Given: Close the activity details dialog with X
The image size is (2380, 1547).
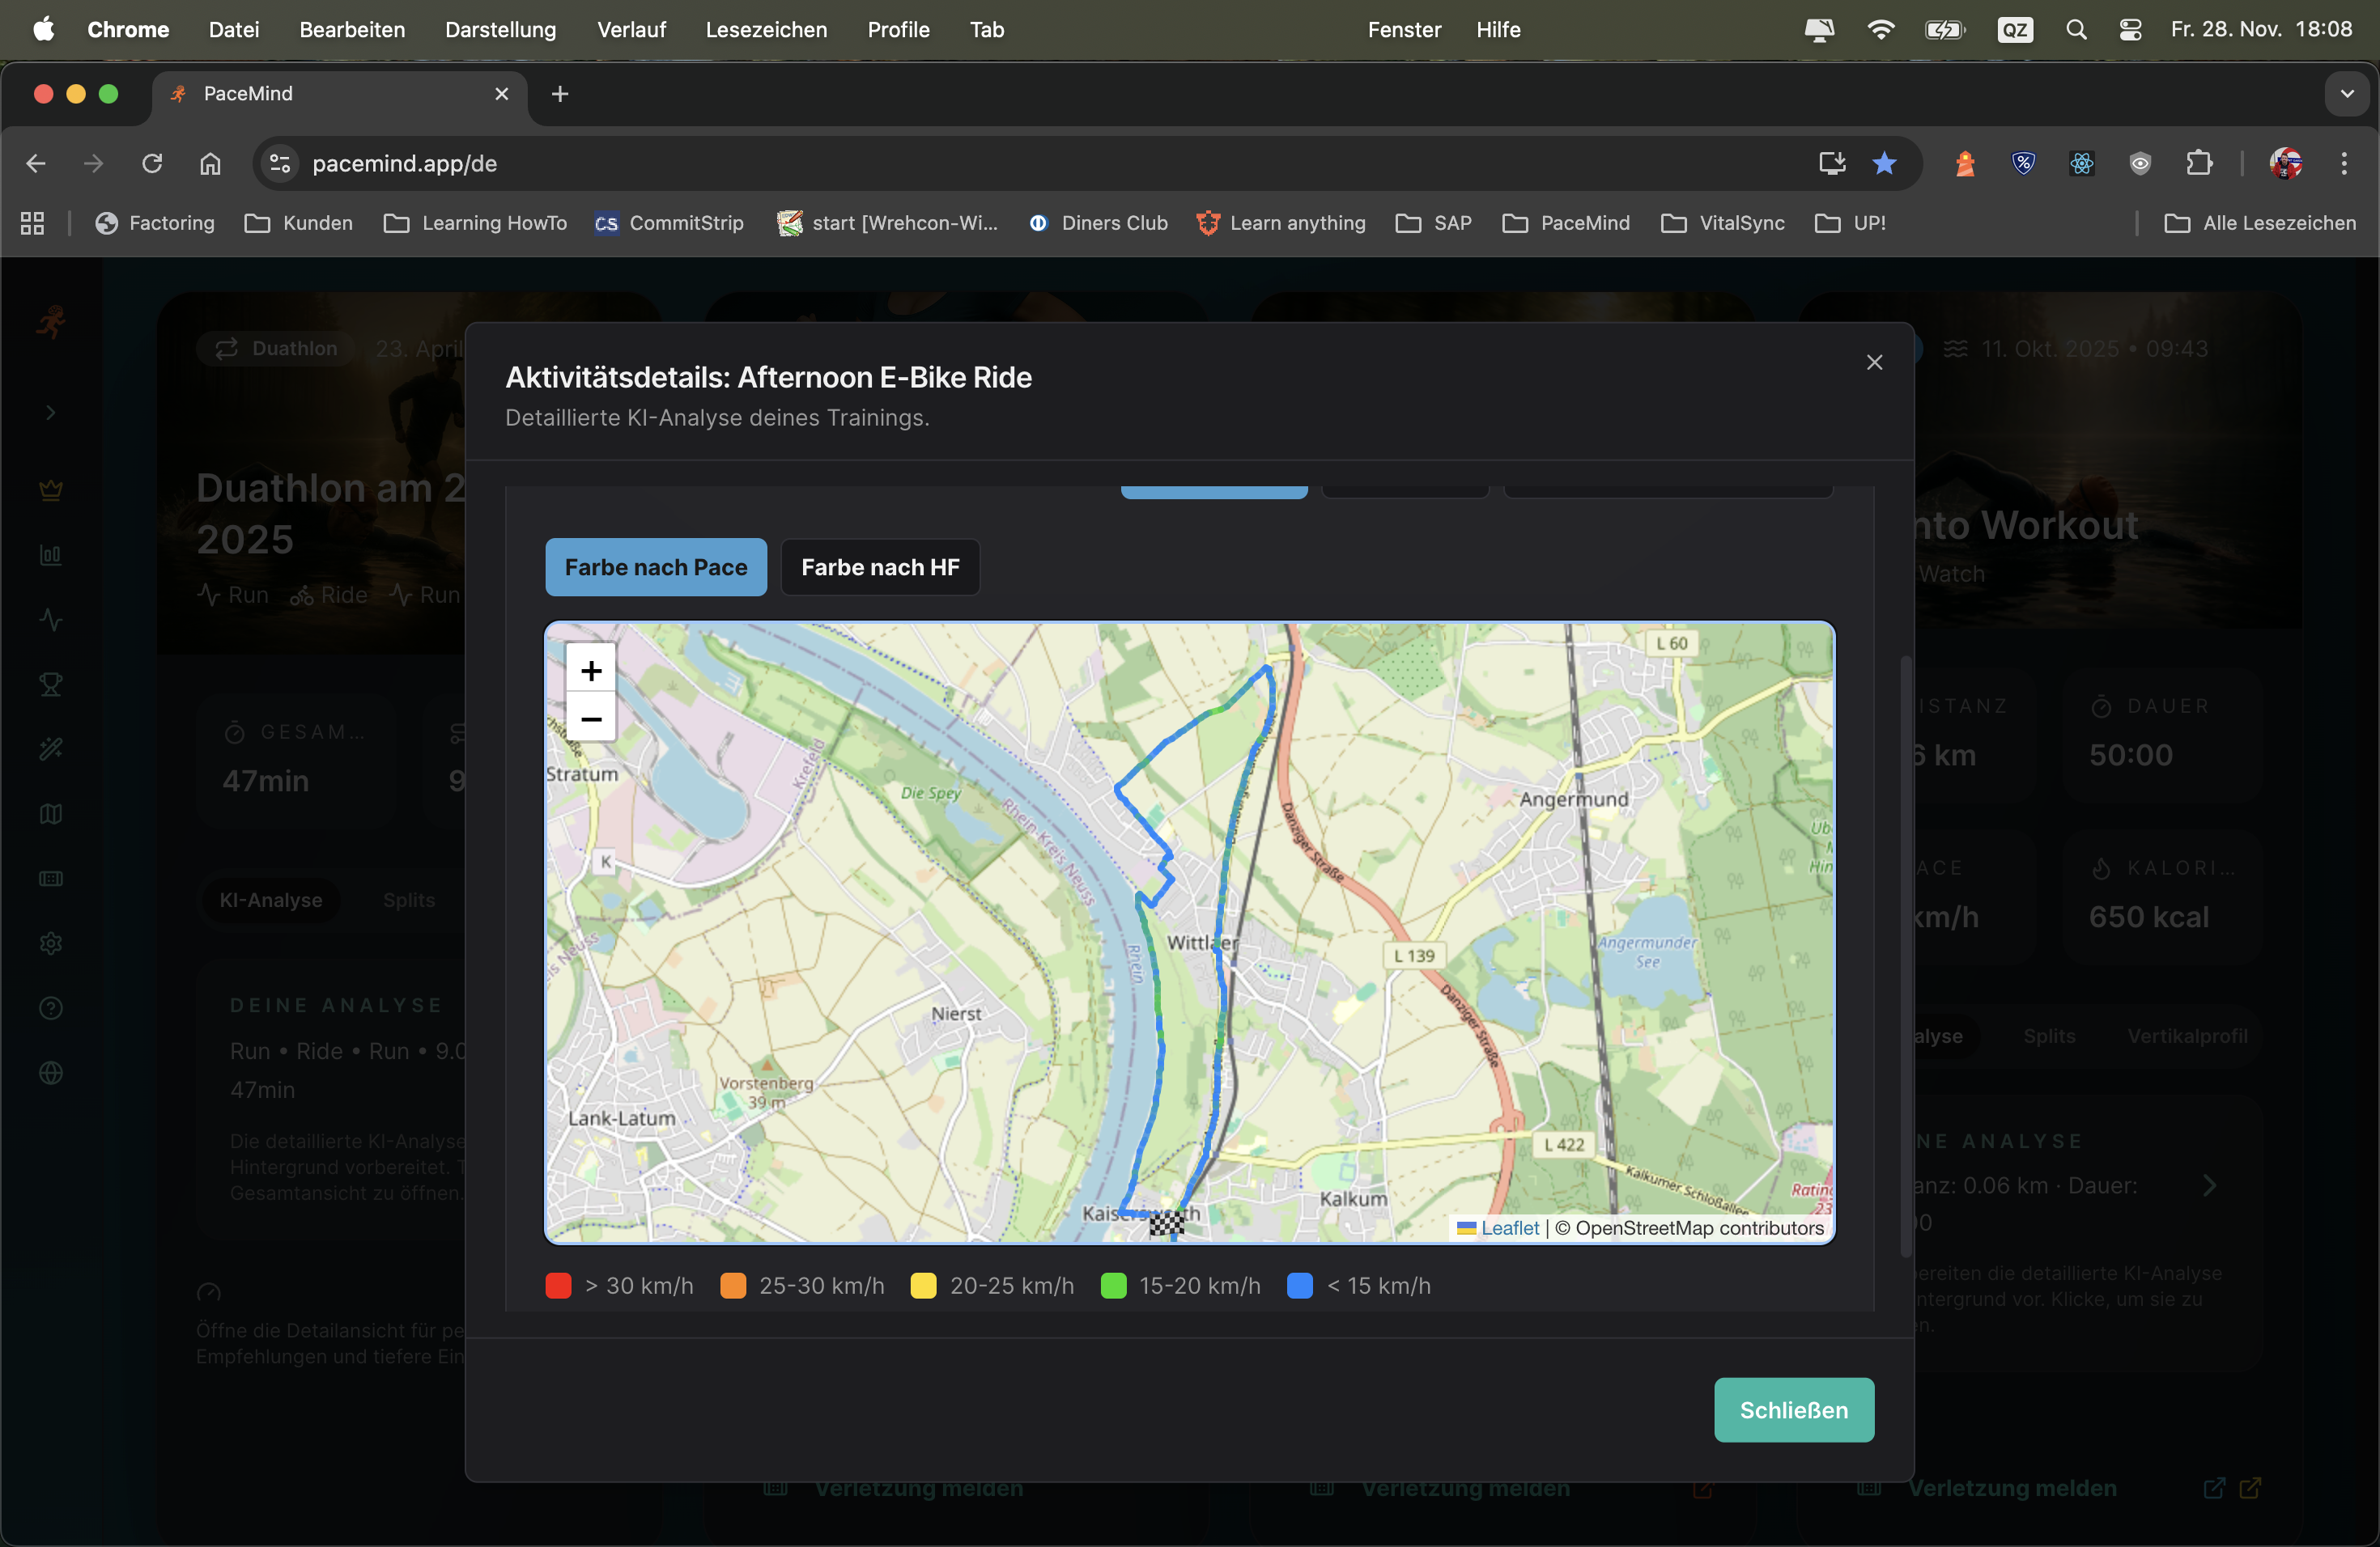Looking at the screenshot, I should coord(1874,362).
